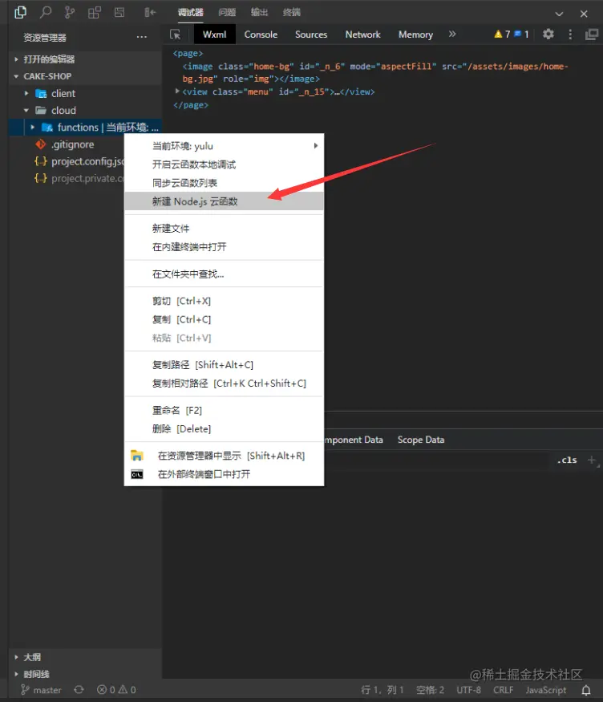Click the CRLF line ending indicator

pos(504,690)
